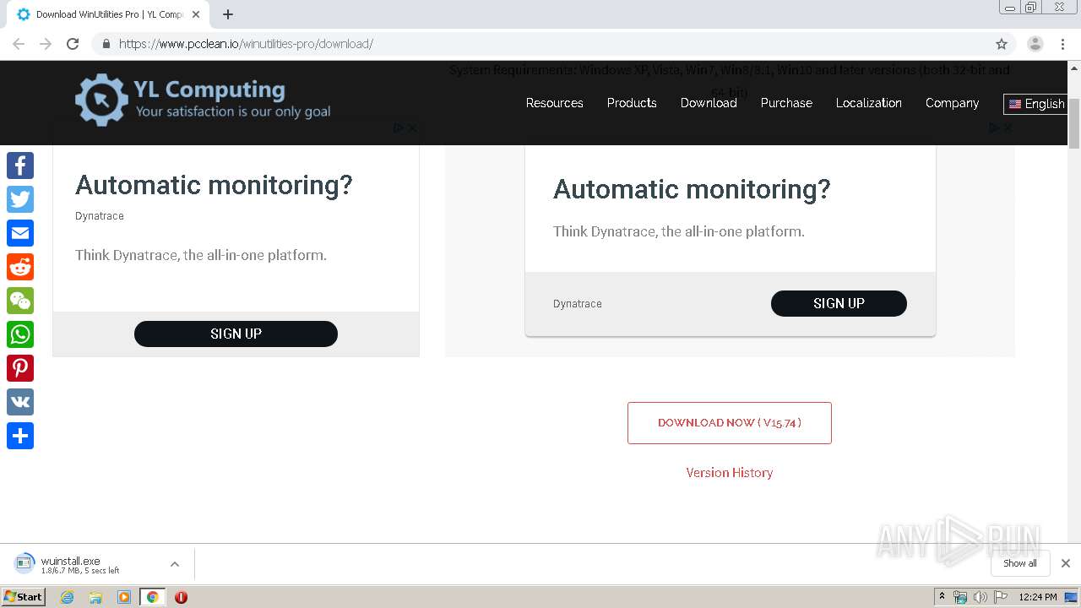
Task: Close the right Dynatrace ad
Action: [1008, 128]
